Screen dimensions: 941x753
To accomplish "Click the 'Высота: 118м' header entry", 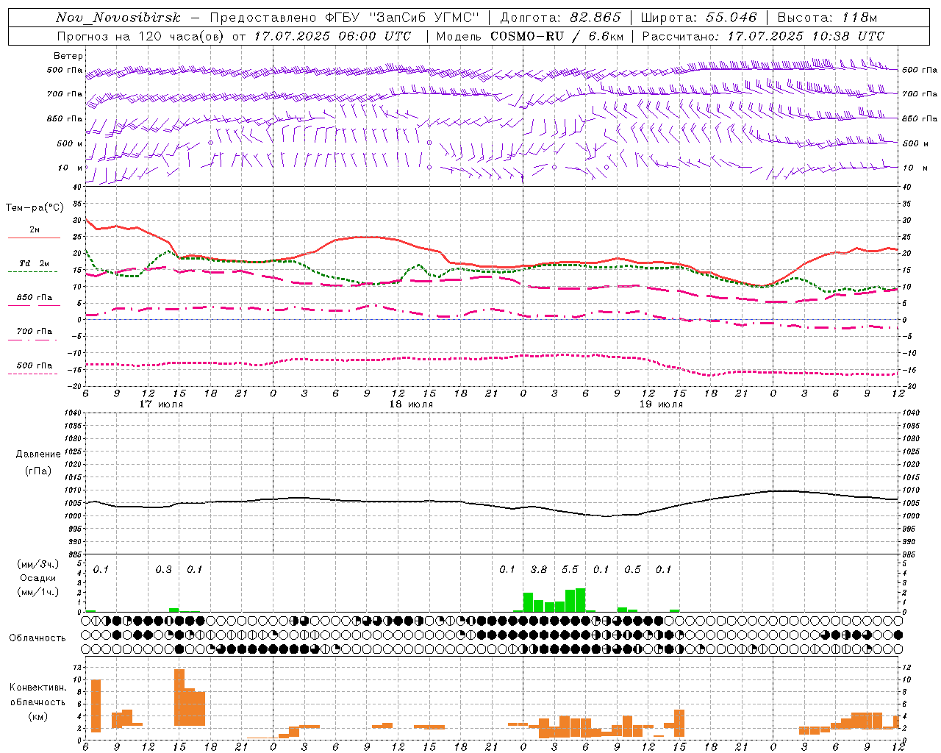I will 828,18.
